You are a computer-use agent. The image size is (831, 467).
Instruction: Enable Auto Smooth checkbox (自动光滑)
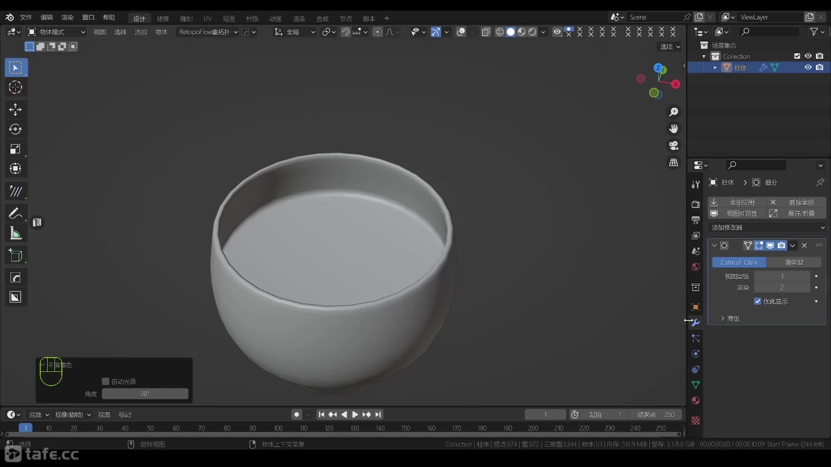105,381
